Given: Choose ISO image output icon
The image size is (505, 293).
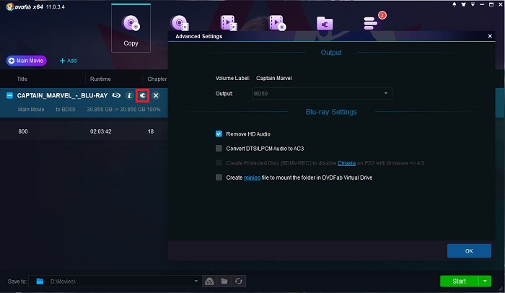Looking at the screenshot, I should (209, 281).
